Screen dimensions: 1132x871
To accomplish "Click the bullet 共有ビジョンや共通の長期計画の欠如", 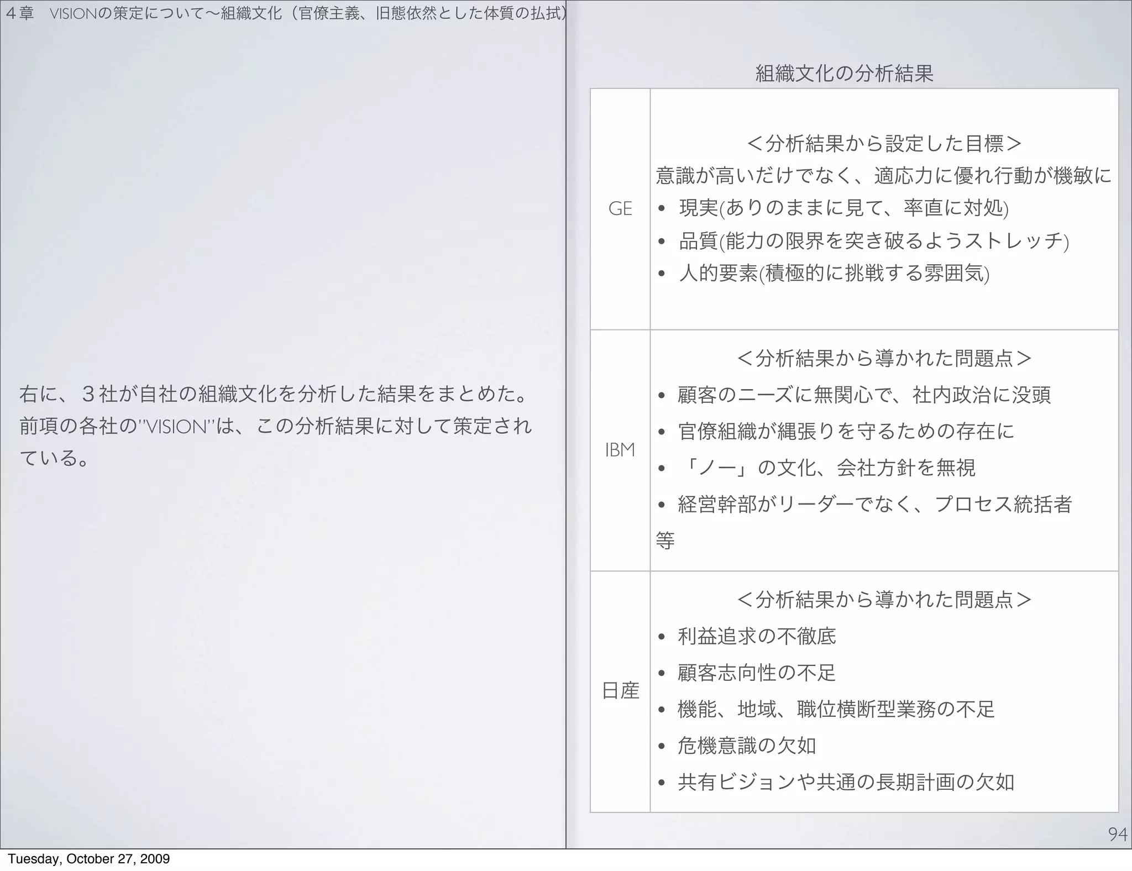I will click(x=846, y=783).
